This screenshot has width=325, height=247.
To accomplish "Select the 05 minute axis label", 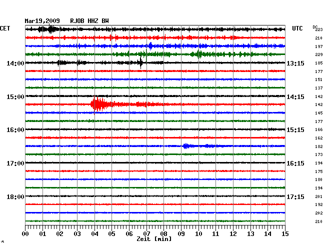I will point(111,234).
